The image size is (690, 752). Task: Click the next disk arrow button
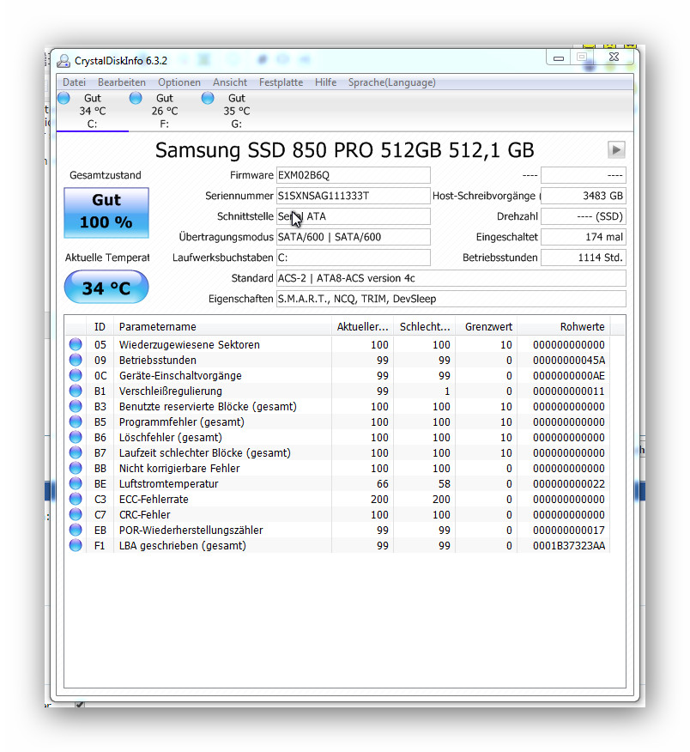[616, 150]
